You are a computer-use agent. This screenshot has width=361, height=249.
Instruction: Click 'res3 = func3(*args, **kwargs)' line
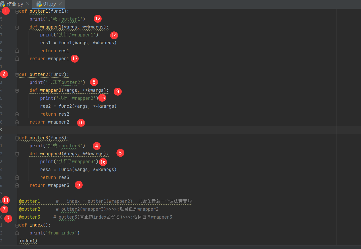78,170
